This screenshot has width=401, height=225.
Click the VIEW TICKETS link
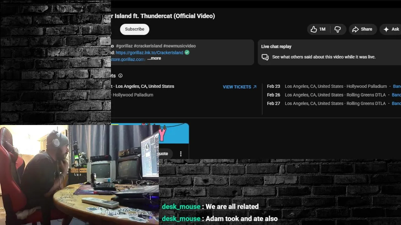pos(240,87)
